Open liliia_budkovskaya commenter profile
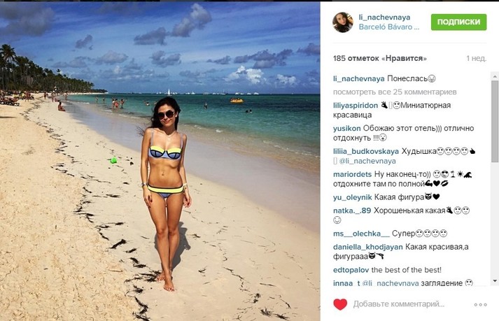 click(365, 151)
